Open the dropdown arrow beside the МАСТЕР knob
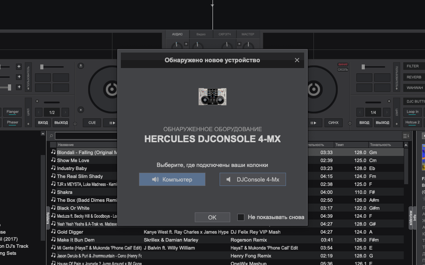 point(239,44)
